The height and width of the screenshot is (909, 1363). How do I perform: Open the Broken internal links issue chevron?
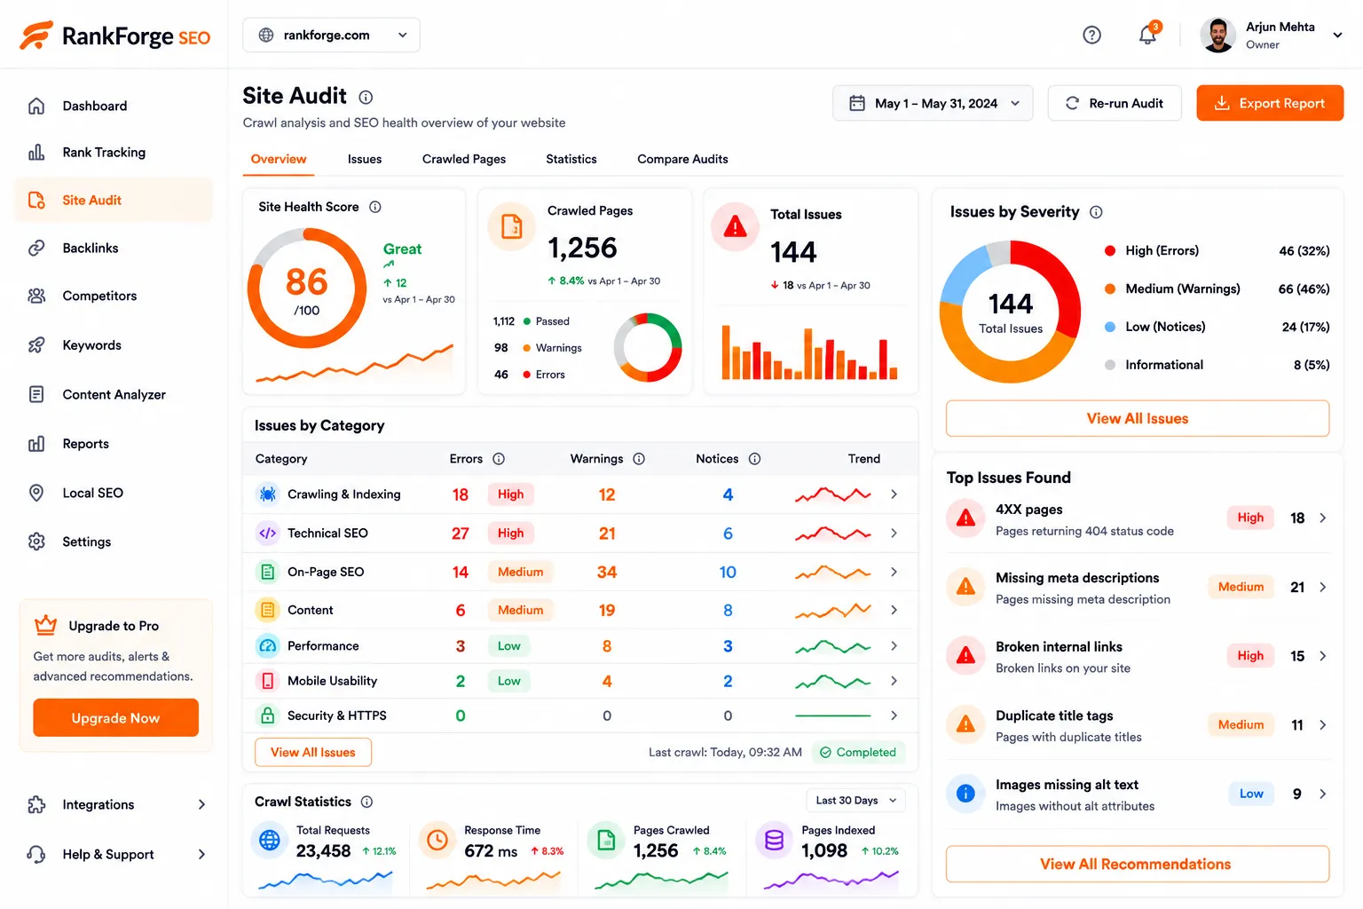pyautogui.click(x=1322, y=656)
